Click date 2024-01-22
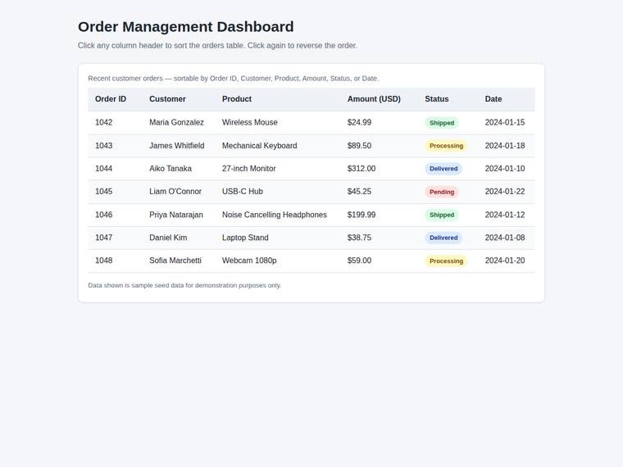Screen dimensions: 623x467 [505, 192]
